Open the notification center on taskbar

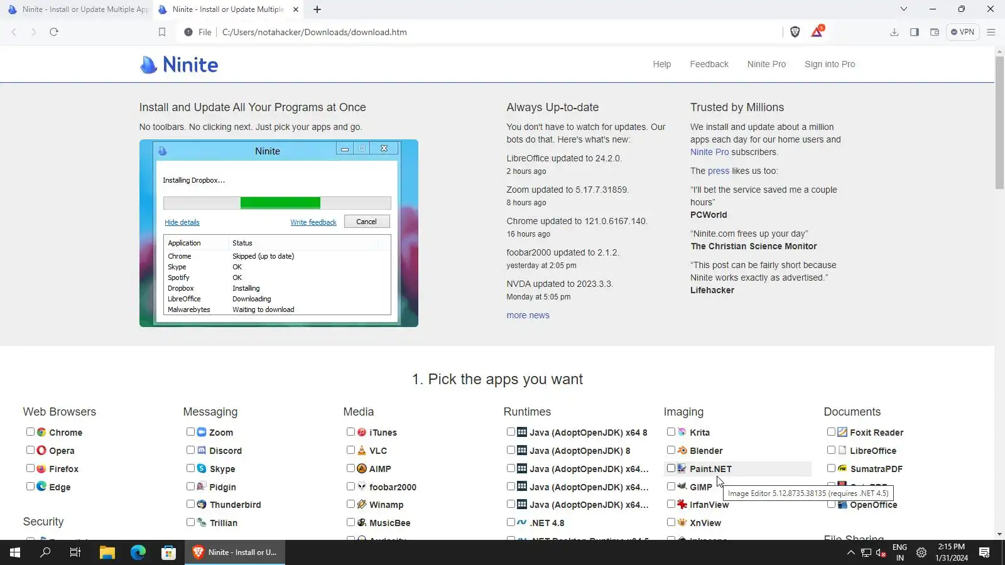tap(984, 552)
